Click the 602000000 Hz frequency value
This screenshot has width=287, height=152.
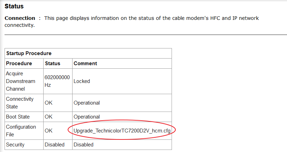click(57, 81)
